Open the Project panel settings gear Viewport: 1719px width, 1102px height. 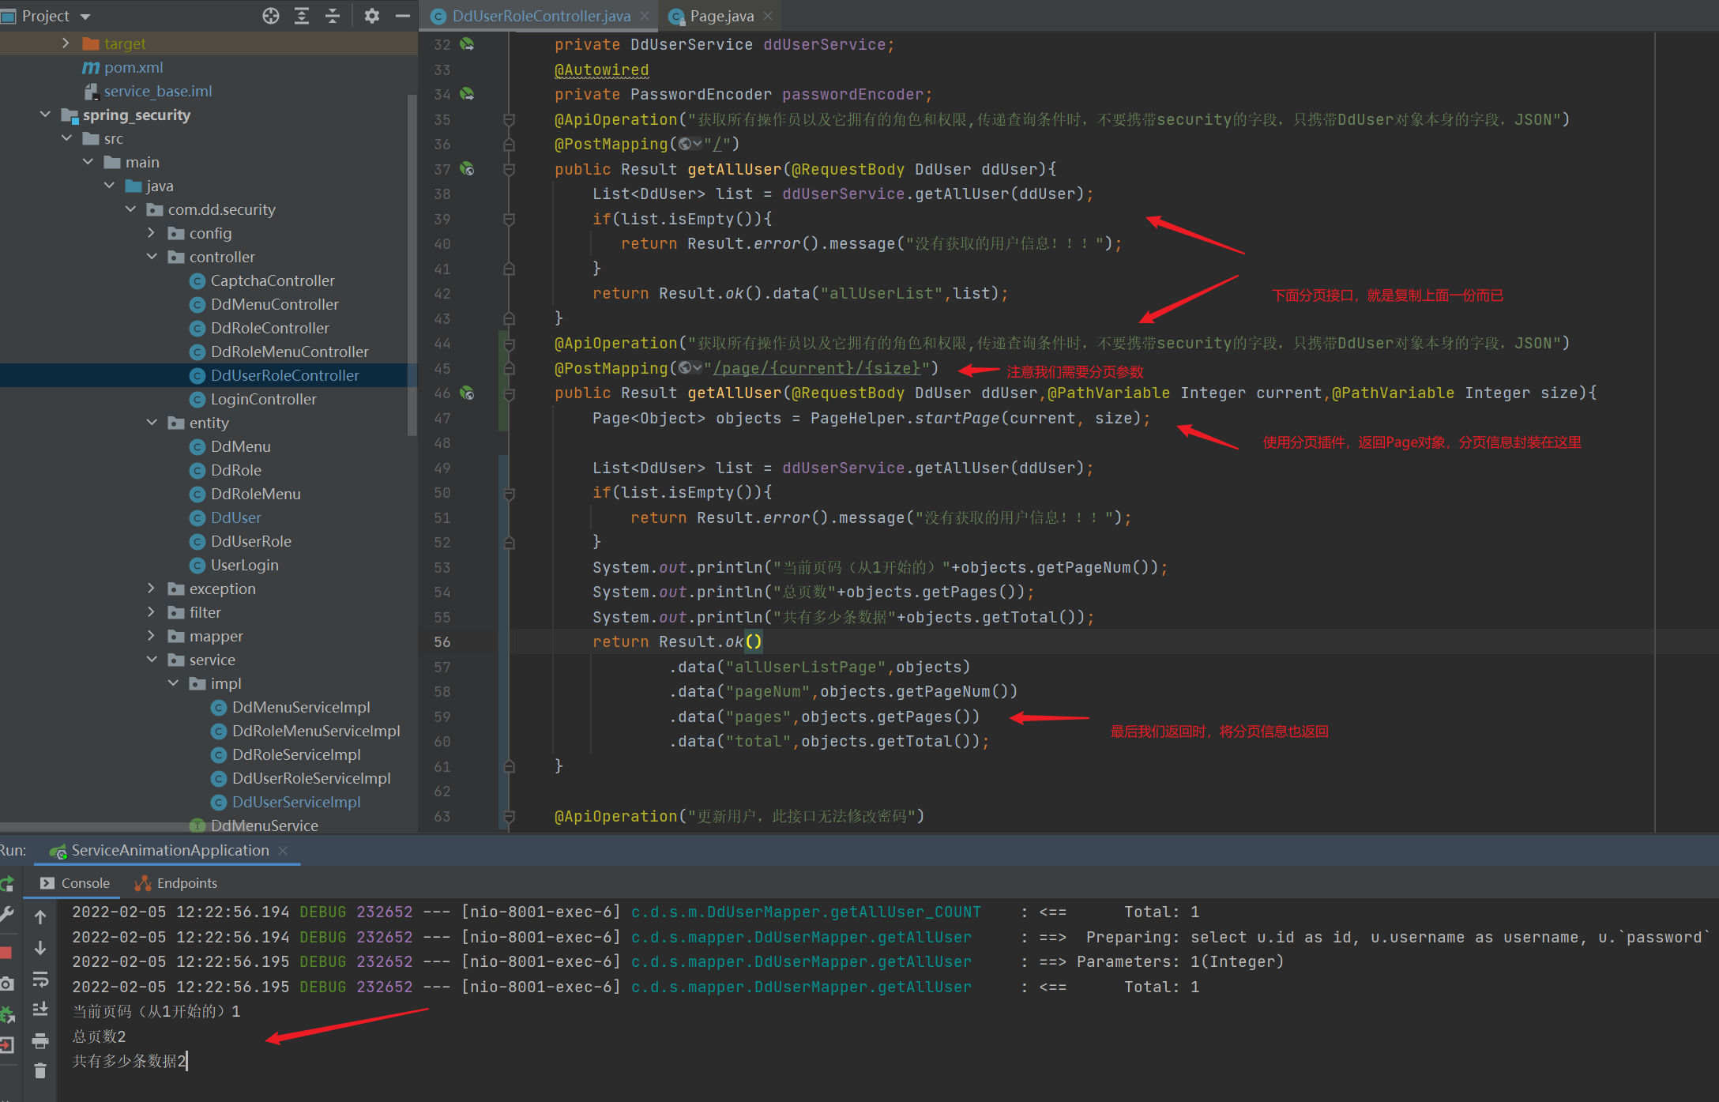click(371, 15)
